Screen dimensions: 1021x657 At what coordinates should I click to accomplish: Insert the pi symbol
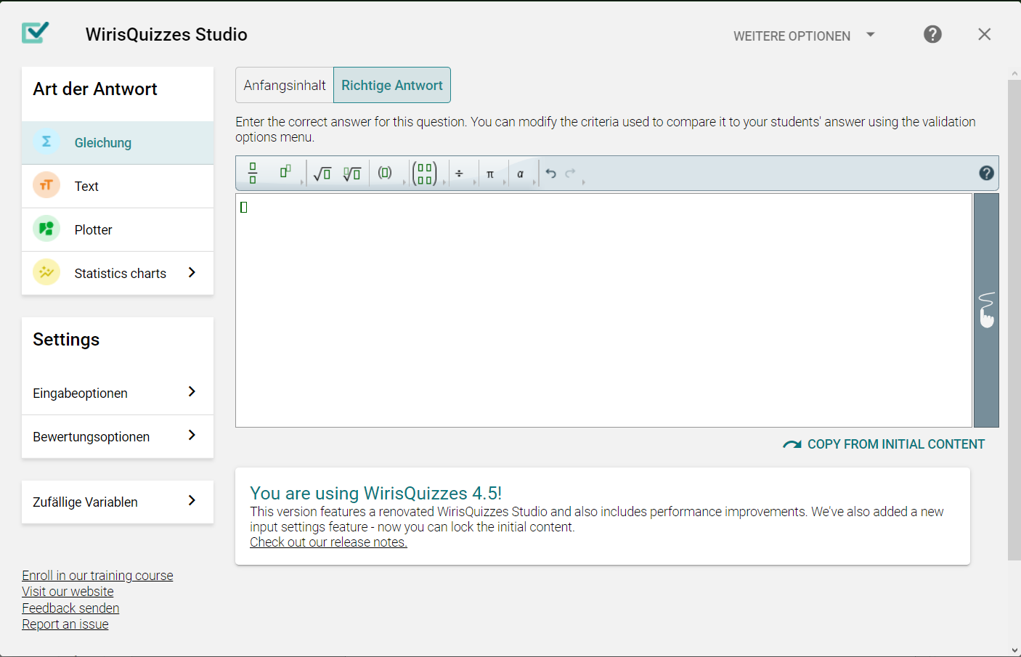(490, 174)
